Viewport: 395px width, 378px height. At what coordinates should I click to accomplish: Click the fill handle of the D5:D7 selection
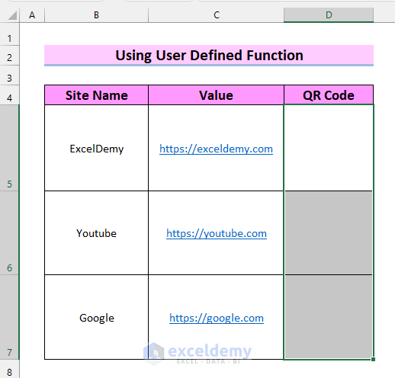point(373,359)
